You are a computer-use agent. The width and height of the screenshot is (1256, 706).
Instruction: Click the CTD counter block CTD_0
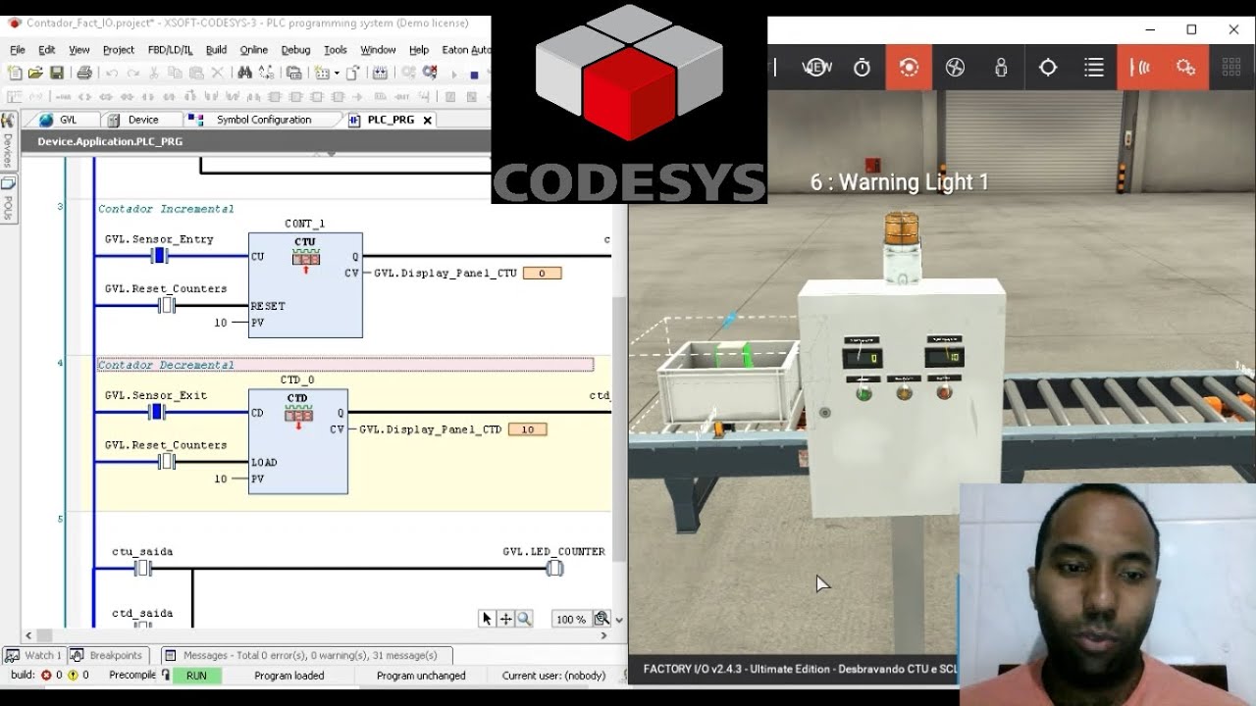(297, 441)
